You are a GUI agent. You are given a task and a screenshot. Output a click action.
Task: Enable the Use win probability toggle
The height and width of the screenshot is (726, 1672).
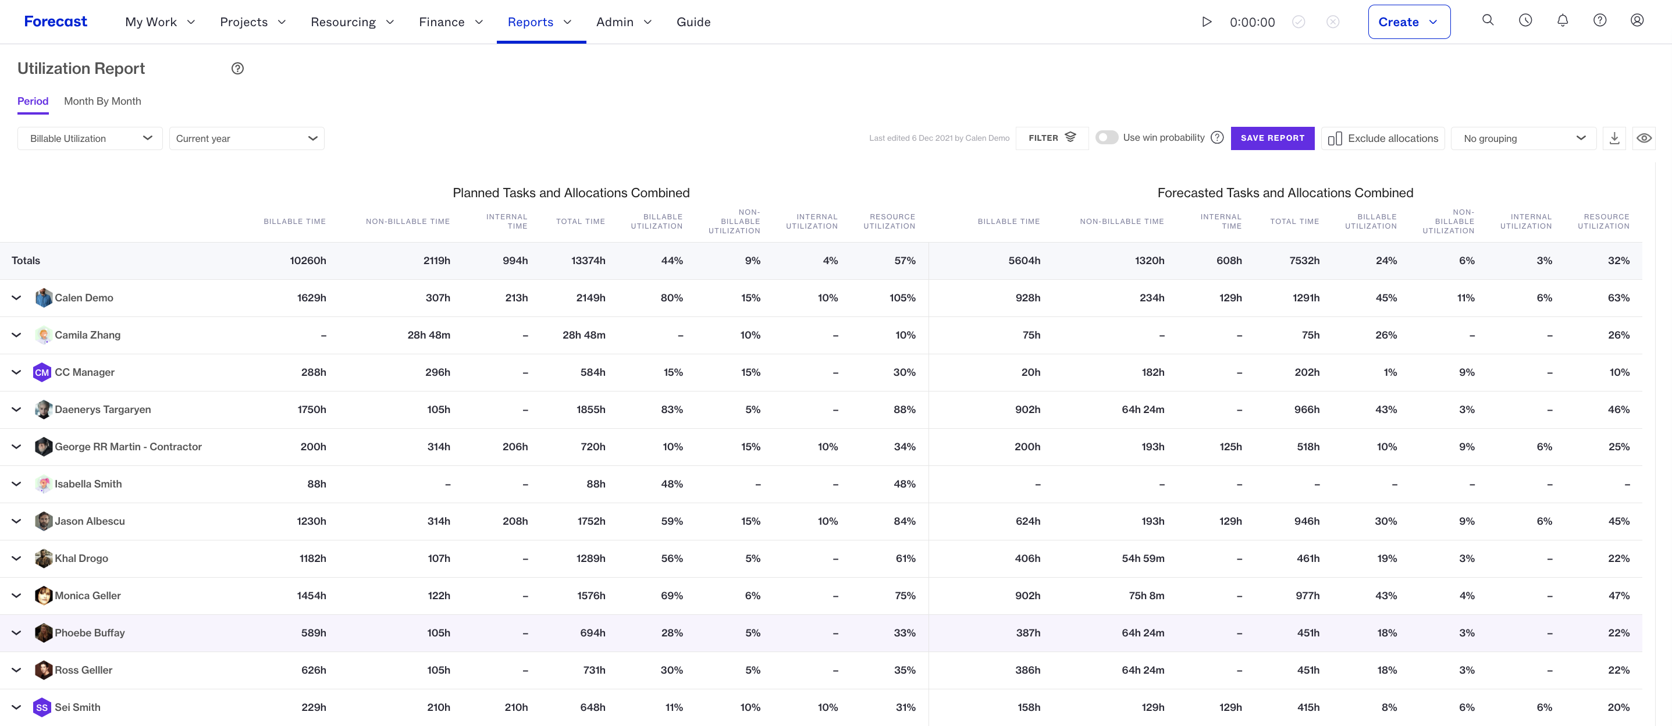(x=1107, y=137)
